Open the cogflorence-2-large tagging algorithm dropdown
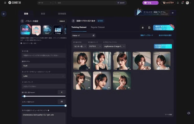194x124 pixels. [115, 46]
